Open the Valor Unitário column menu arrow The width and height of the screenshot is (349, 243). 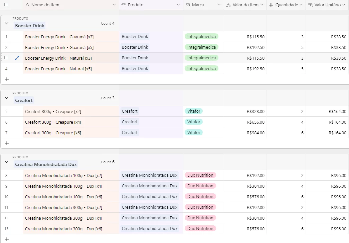344,5
